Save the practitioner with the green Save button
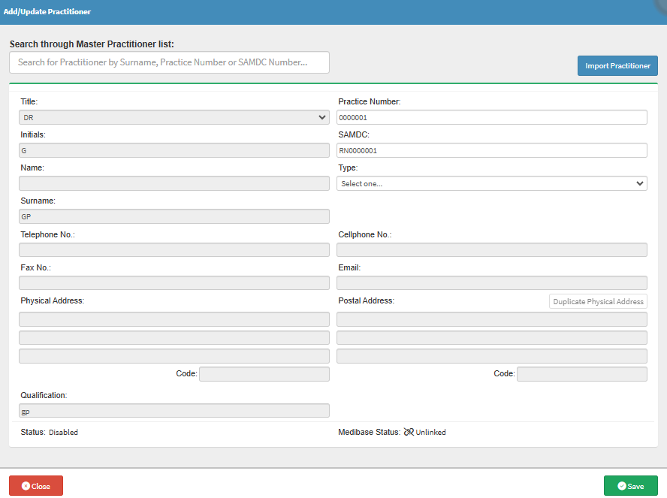 click(x=630, y=486)
